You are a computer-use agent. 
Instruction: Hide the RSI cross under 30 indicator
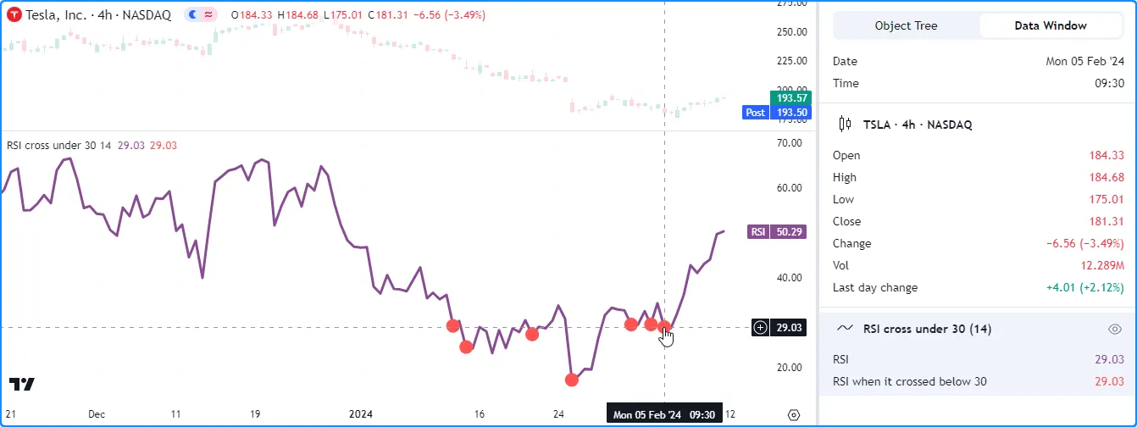(x=1115, y=329)
